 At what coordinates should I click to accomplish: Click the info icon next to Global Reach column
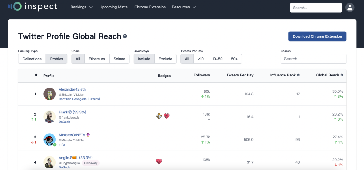(342, 75)
